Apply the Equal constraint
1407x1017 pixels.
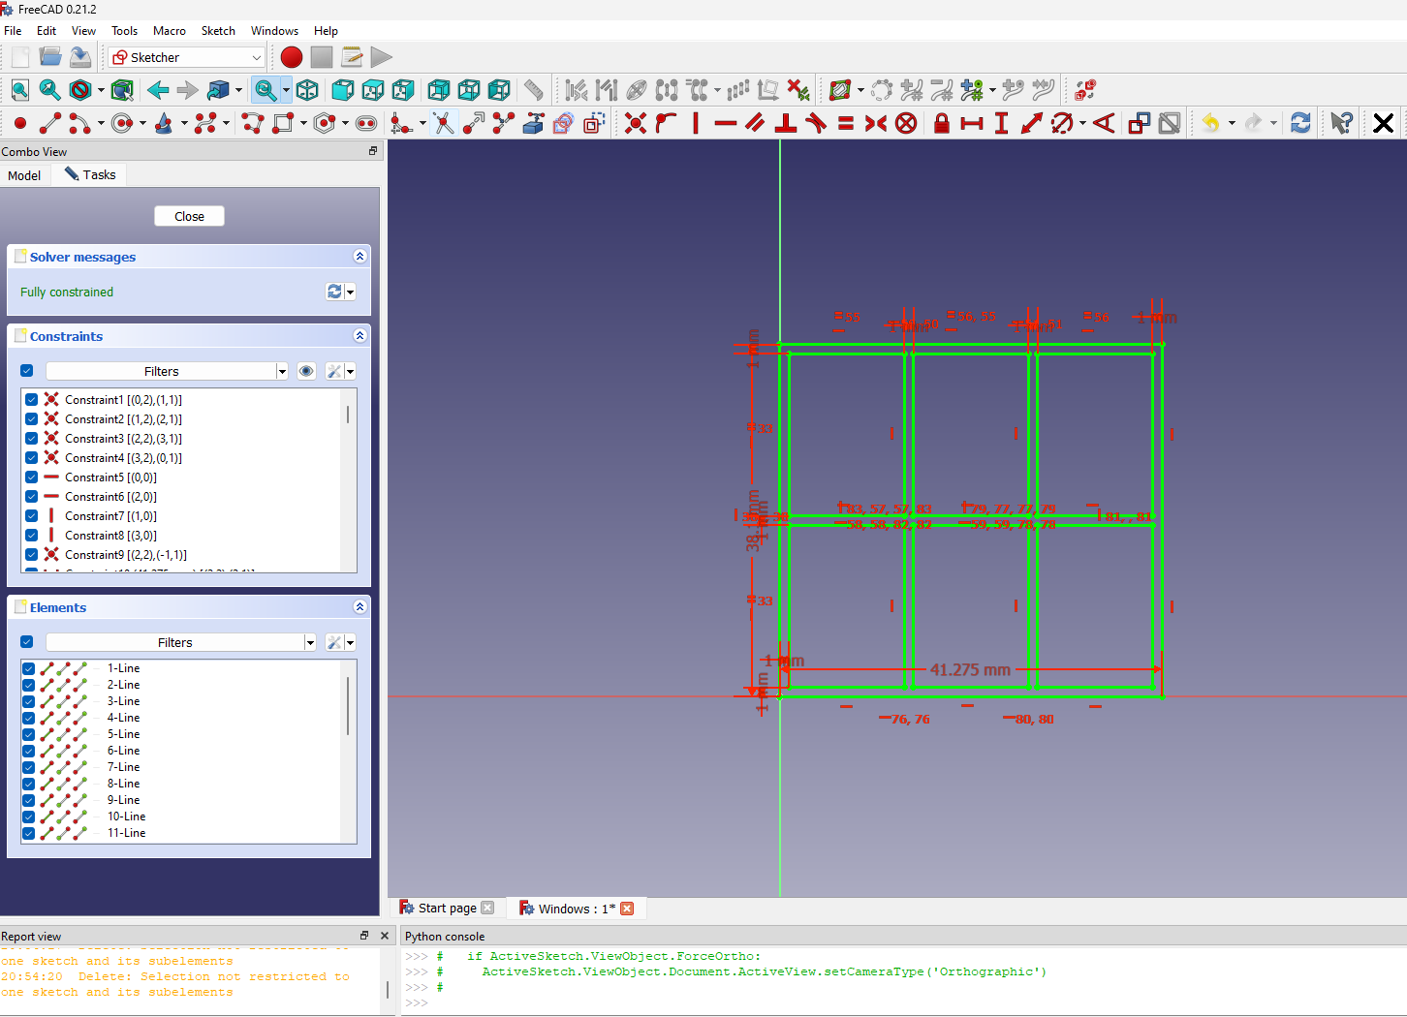(846, 123)
